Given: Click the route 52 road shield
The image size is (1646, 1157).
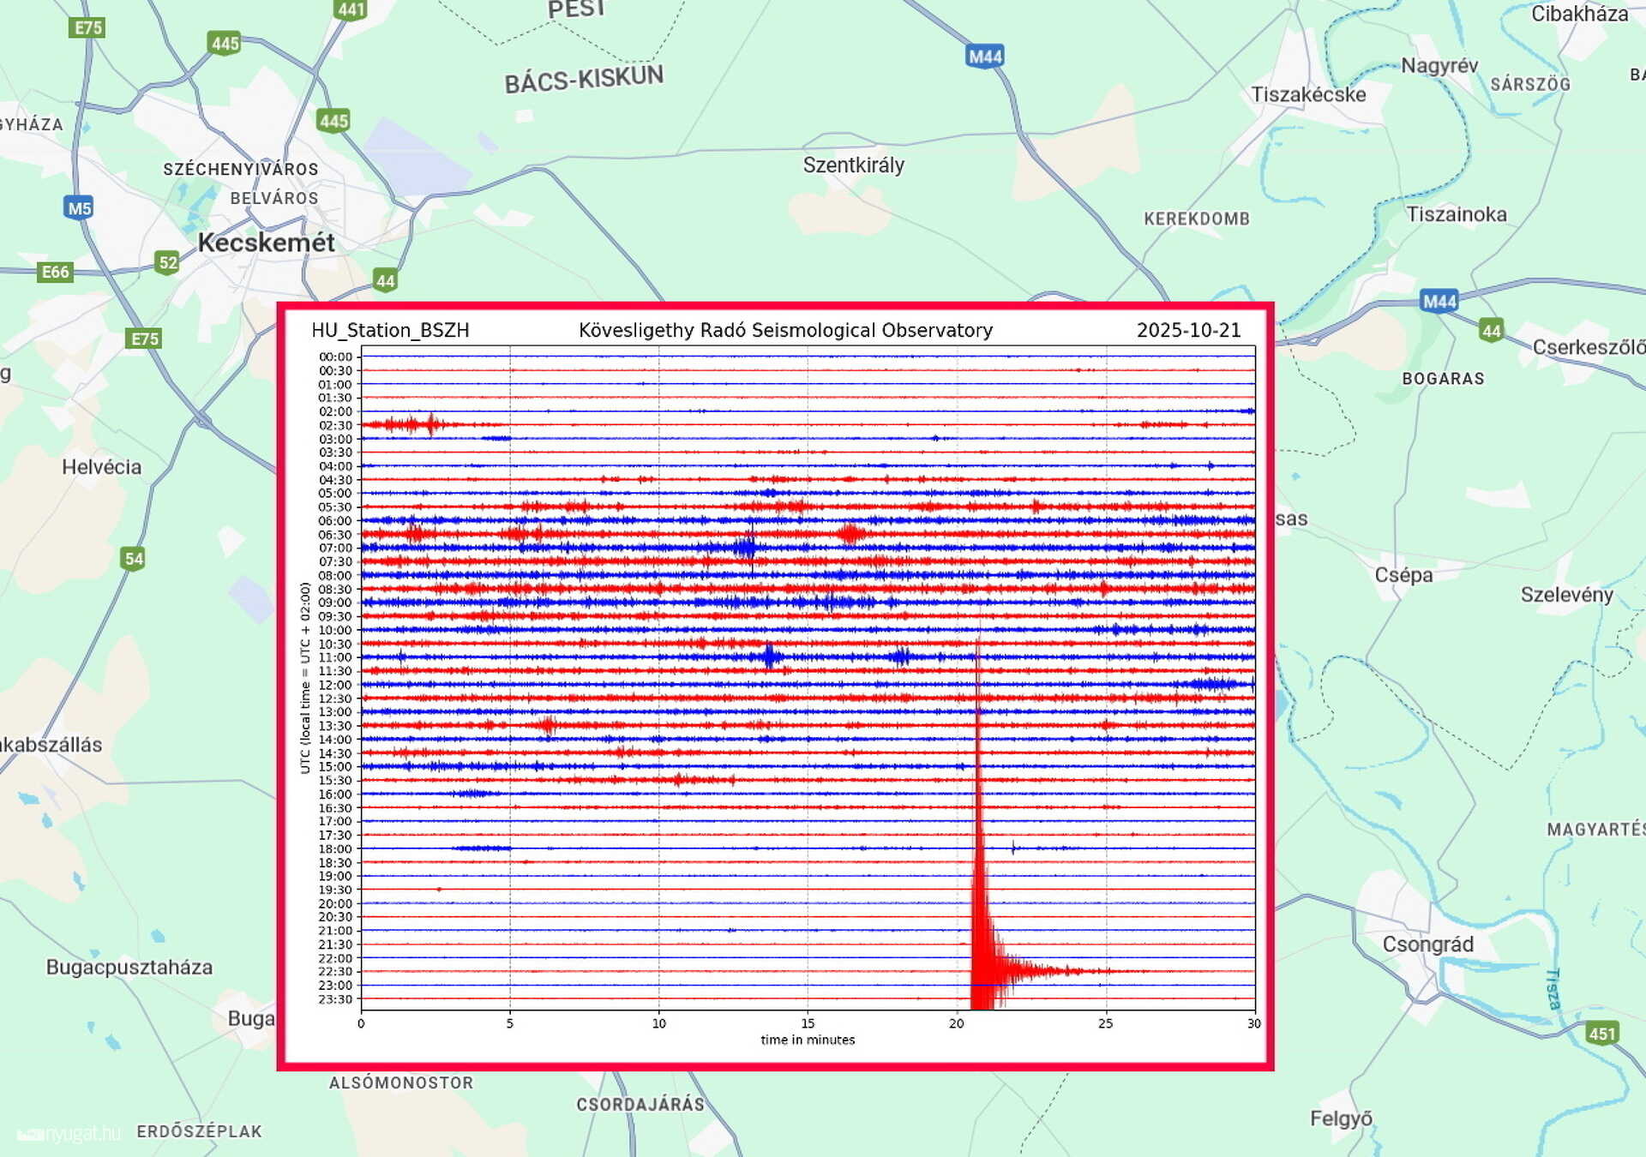Looking at the screenshot, I should [168, 262].
